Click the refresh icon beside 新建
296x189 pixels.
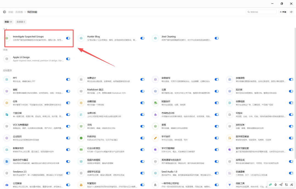tap(291, 12)
